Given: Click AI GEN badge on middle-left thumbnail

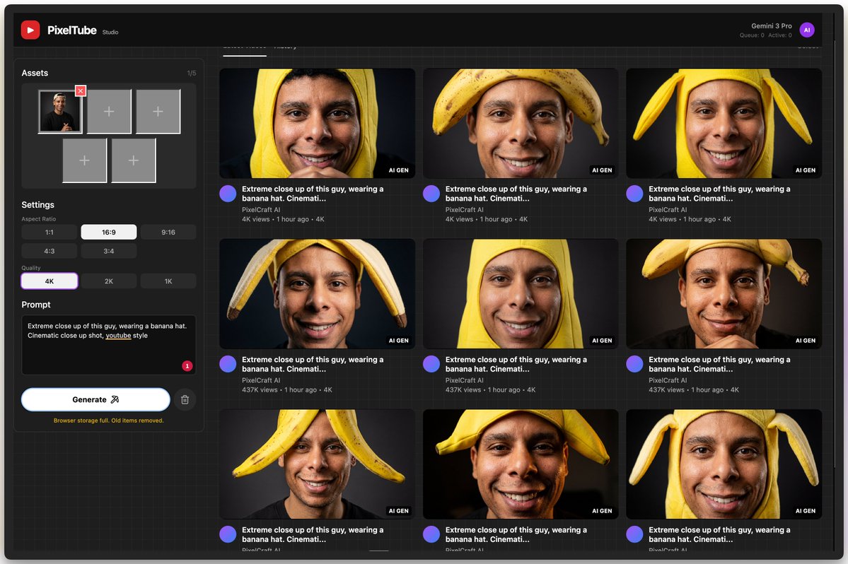Looking at the screenshot, I should click(x=399, y=341).
